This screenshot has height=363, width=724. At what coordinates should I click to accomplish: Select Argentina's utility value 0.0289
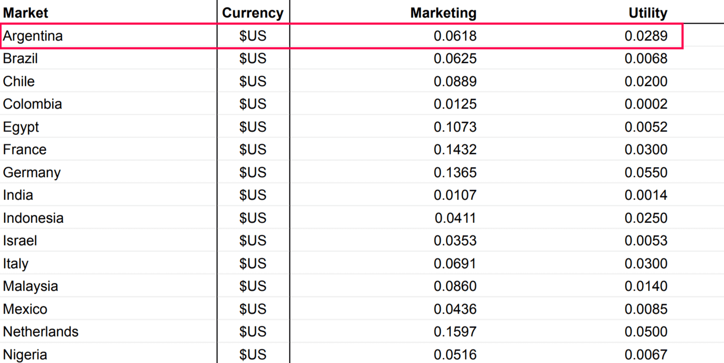click(645, 36)
